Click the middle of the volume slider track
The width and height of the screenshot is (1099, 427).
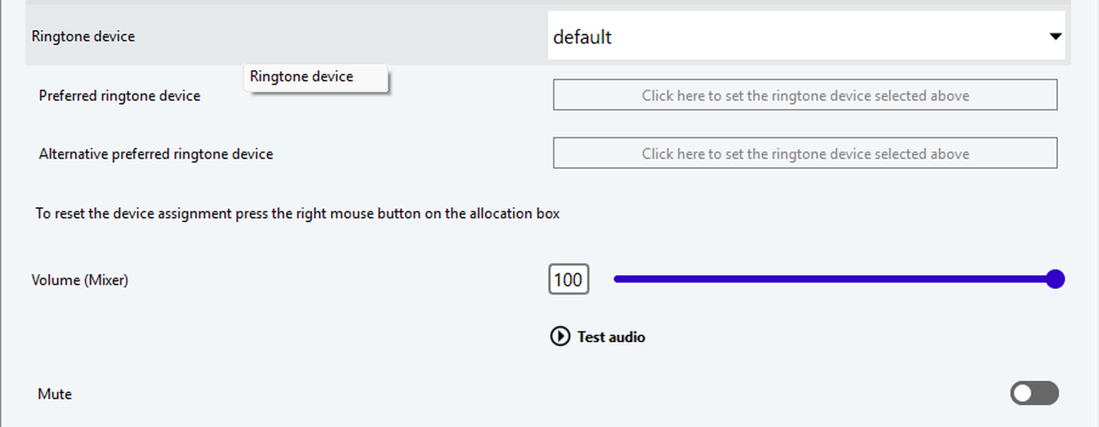click(834, 279)
